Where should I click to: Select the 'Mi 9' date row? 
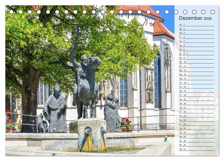[x=197, y=58]
